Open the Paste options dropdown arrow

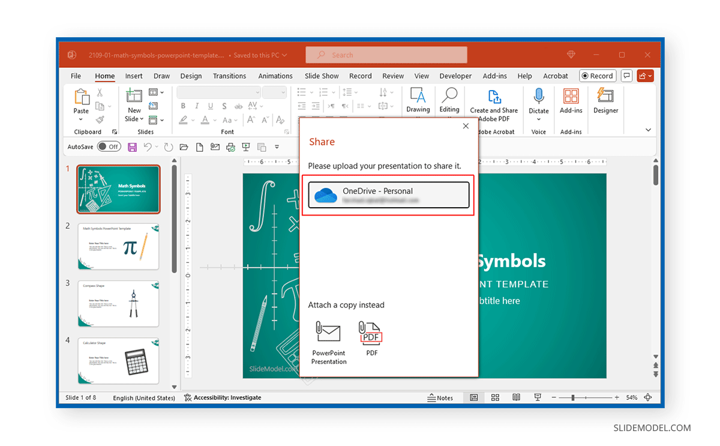coord(81,119)
